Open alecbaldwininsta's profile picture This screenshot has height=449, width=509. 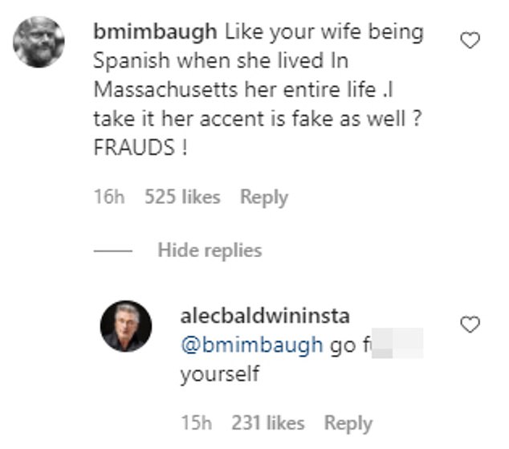[x=125, y=326]
